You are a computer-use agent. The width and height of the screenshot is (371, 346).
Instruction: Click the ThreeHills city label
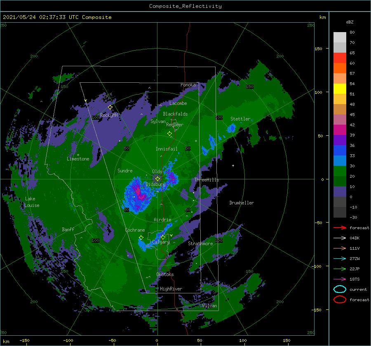coord(207,180)
